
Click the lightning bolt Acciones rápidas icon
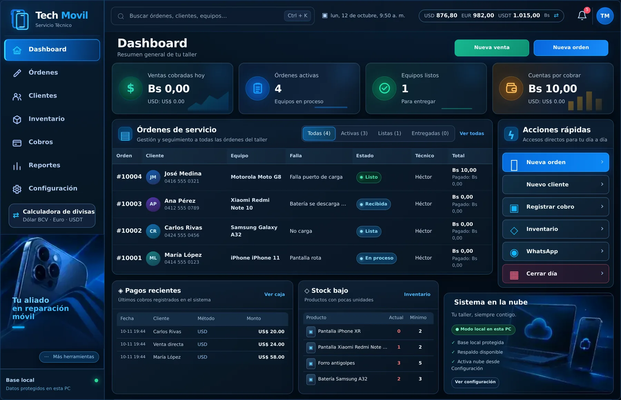click(x=511, y=134)
